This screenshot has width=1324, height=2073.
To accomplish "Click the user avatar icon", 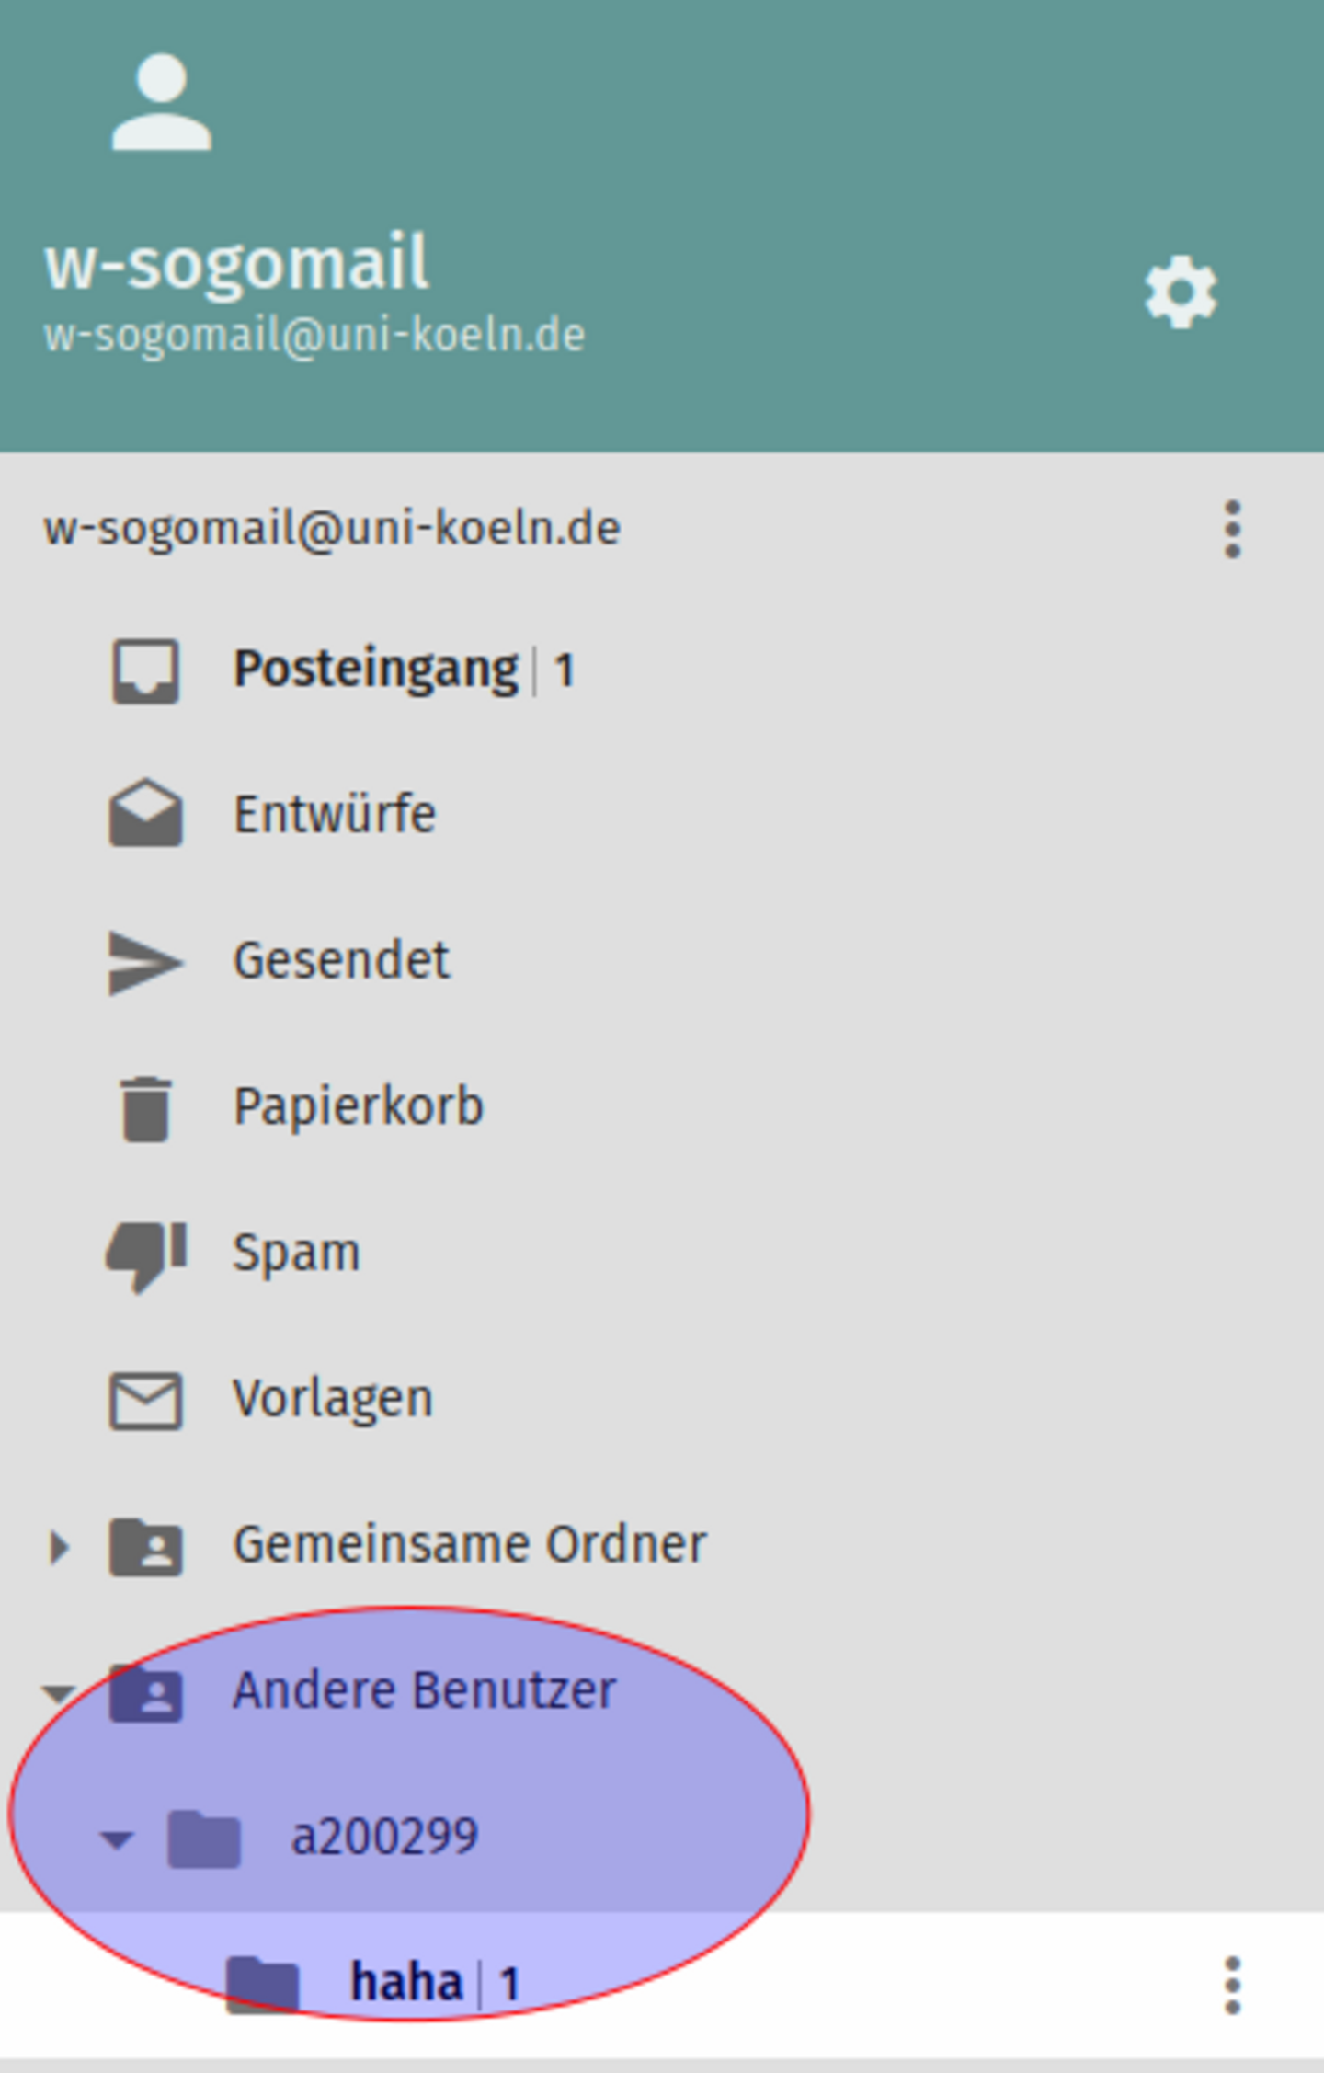I will pos(162,102).
